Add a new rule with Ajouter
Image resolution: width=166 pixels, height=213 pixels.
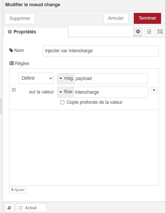(17, 190)
